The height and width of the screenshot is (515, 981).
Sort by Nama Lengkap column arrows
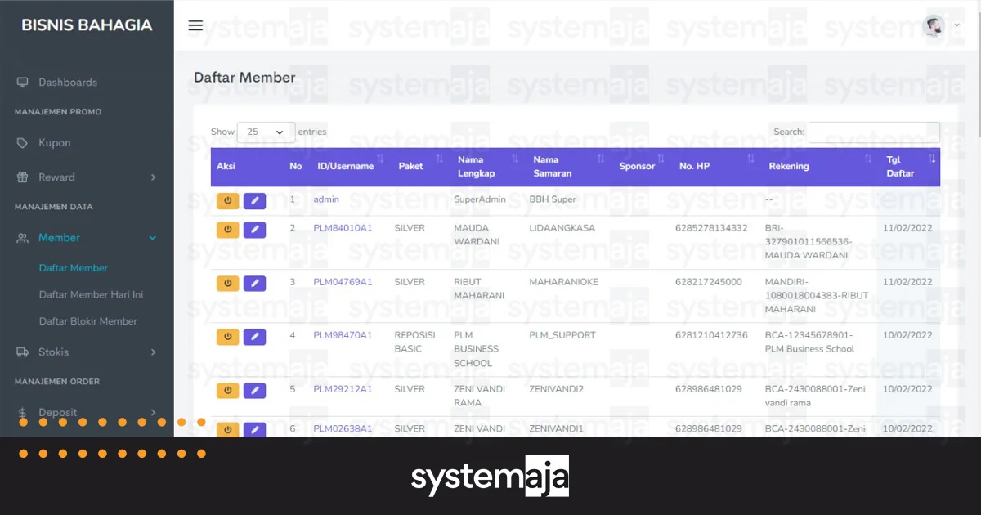click(515, 158)
